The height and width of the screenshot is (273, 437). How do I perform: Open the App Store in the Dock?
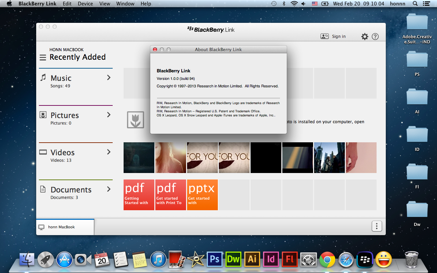pos(65,260)
